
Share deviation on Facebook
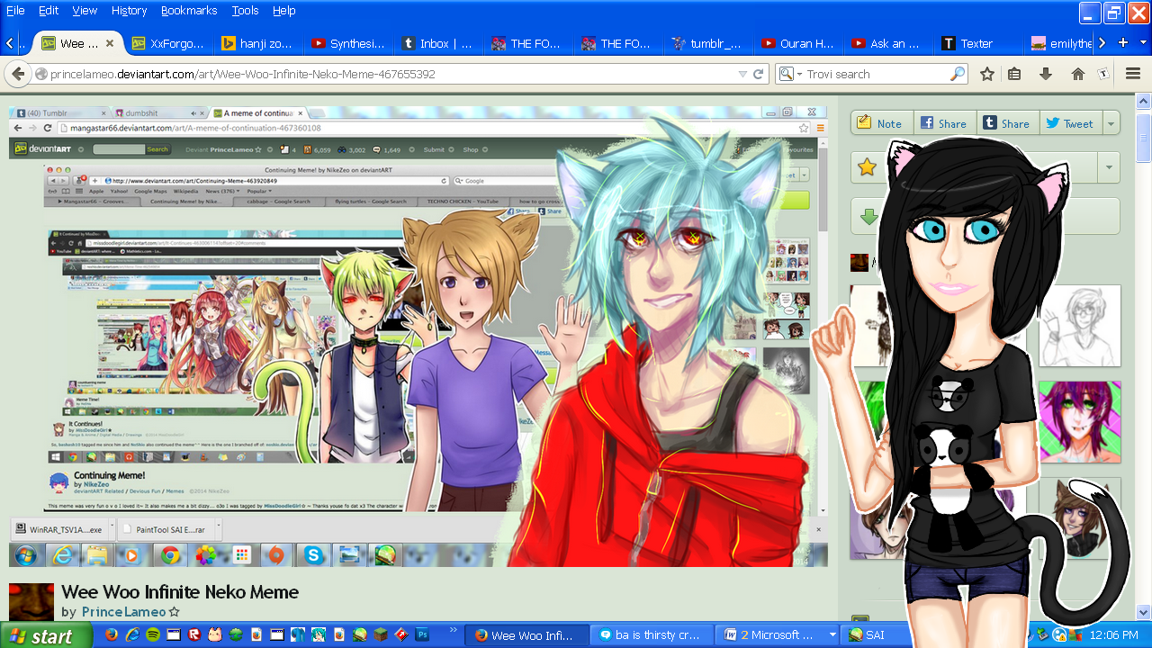pyautogui.click(x=943, y=124)
